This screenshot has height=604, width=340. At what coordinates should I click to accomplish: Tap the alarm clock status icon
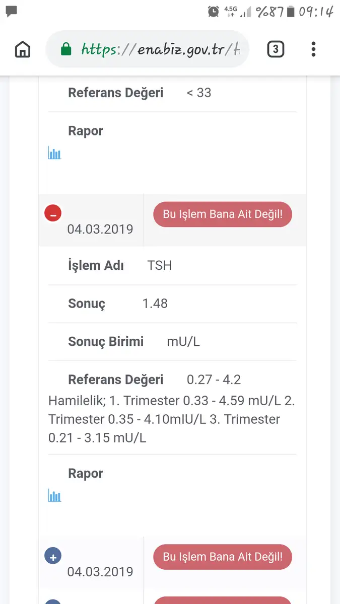coord(214,11)
